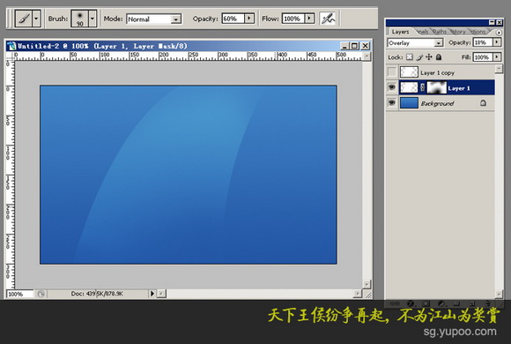Open the layer Fill slider arrow
This screenshot has width=511, height=344.
(x=497, y=57)
